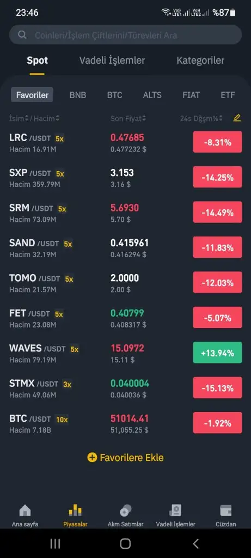
Task: Switch to Vadeli İşlemler top tab
Action: coord(112,60)
